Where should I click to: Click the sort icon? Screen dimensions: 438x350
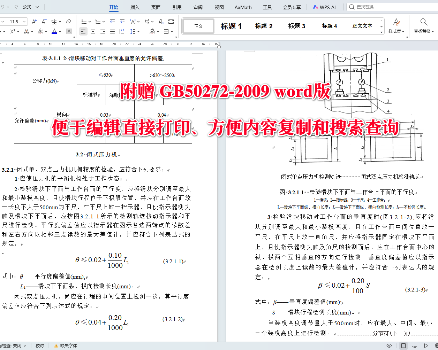(x=161, y=22)
